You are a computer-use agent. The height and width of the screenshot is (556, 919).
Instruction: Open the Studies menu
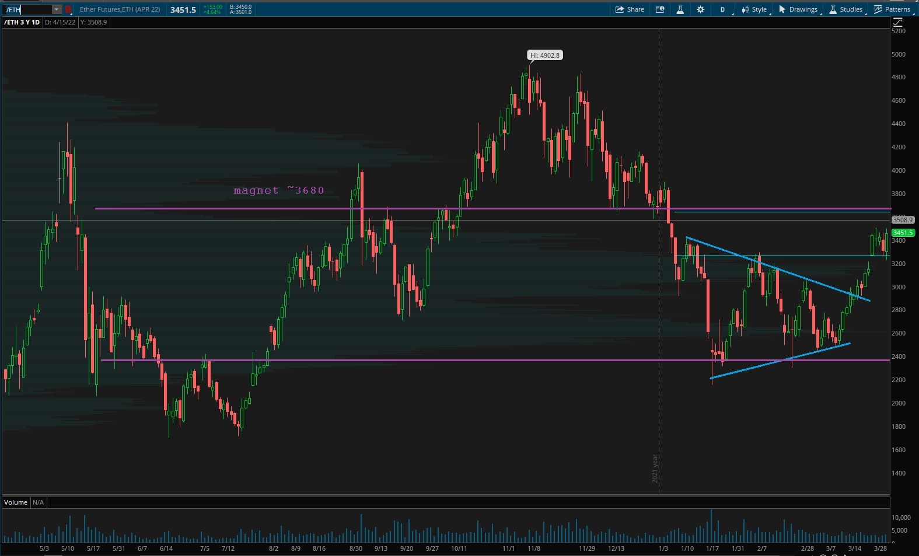click(846, 9)
